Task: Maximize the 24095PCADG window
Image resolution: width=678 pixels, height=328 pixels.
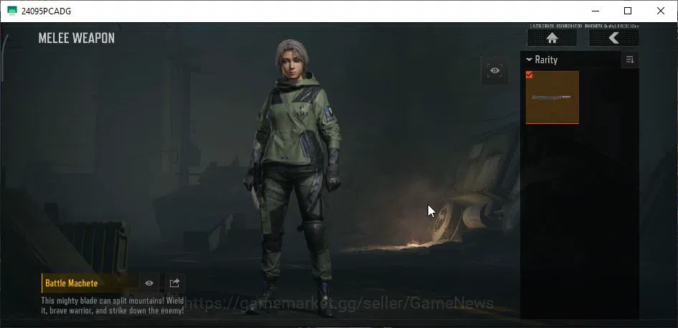Action: click(628, 11)
